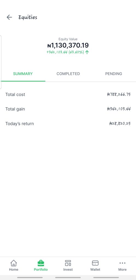The height and width of the screenshot is (280, 136).
Task: Tap the Today's return row
Action: [x=68, y=124]
